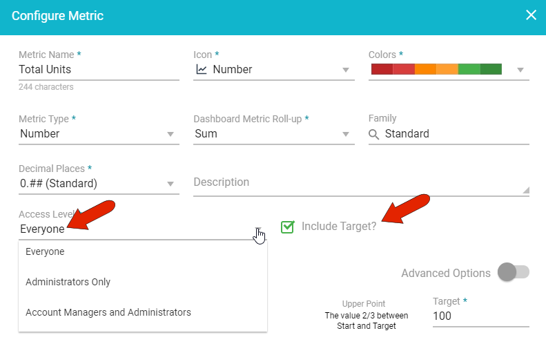This screenshot has height=353, width=546.
Task: Close the Configure Metric dialog
Action: 531,15
